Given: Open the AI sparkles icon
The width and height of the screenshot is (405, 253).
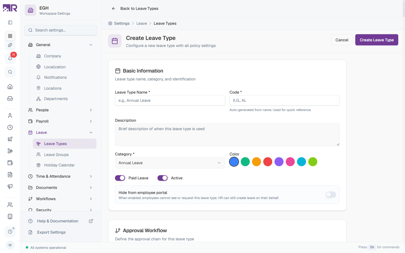Looking at the screenshot, I should click(10, 45).
